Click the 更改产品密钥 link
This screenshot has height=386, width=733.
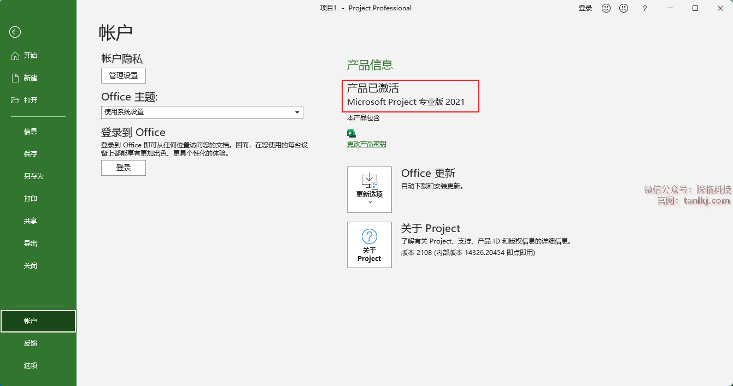[367, 144]
